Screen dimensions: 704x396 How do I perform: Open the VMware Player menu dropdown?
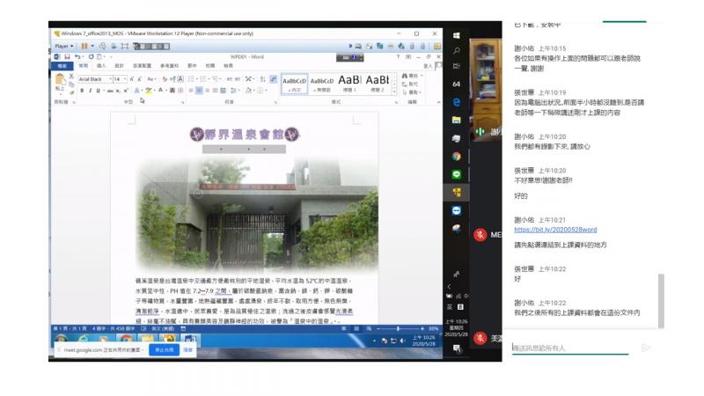point(64,47)
